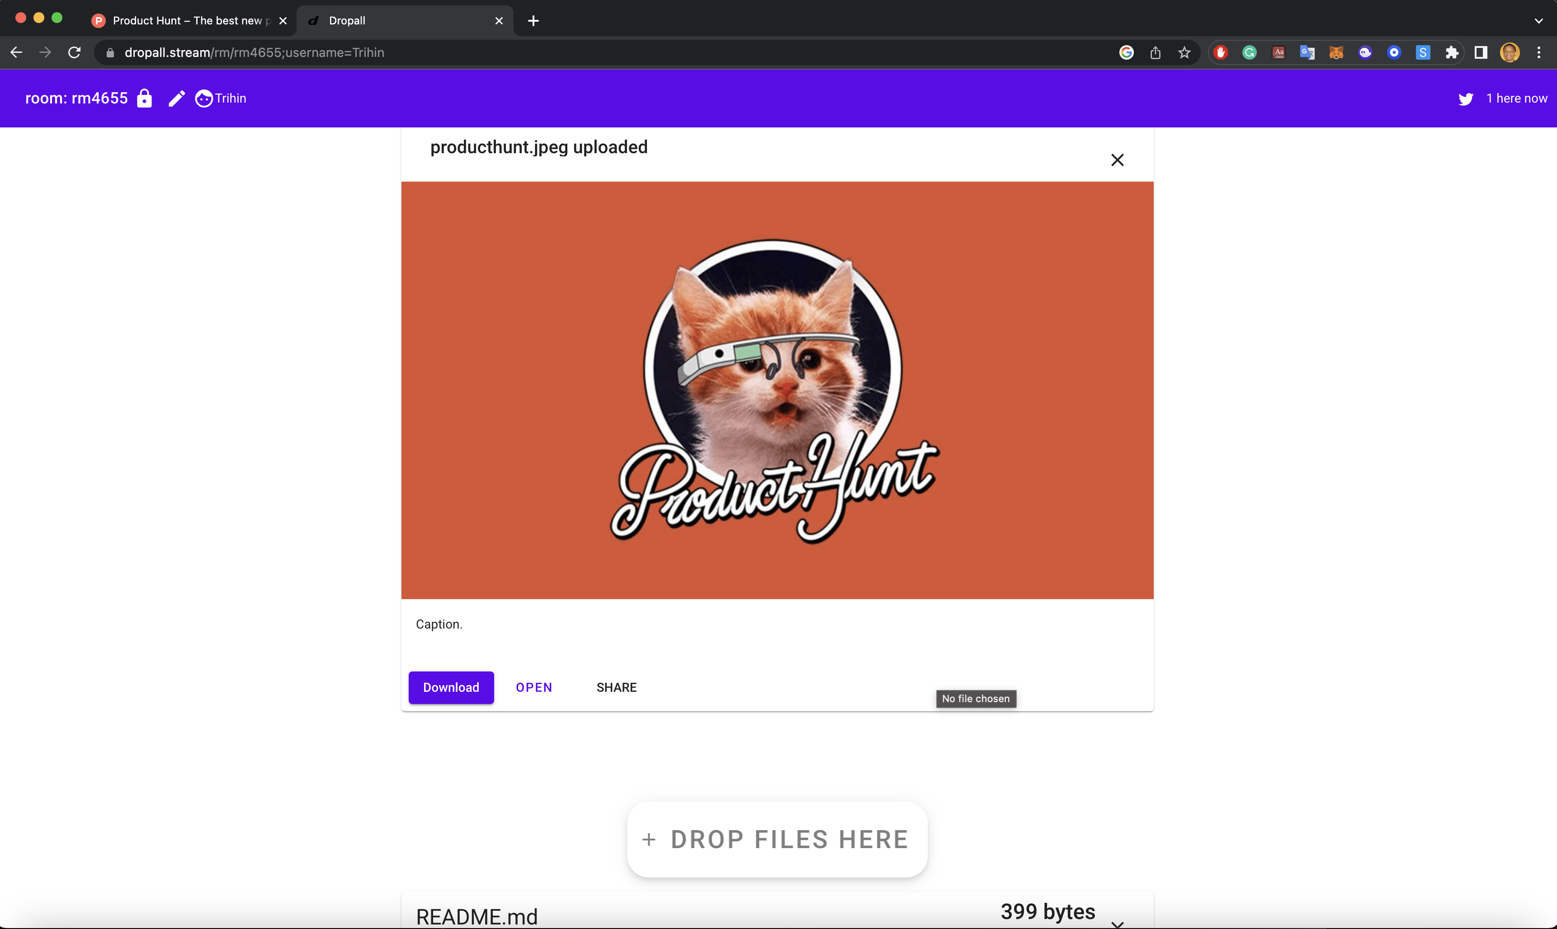This screenshot has height=929, width=1557.
Task: Open the Phantom ghost extension
Action: pos(1365,52)
